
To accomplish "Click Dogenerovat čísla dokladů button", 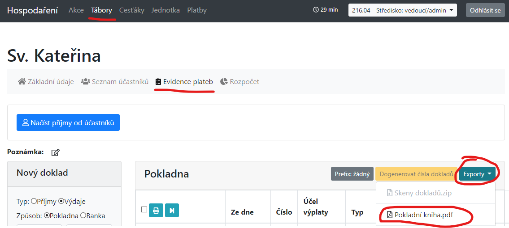I will coord(416,174).
